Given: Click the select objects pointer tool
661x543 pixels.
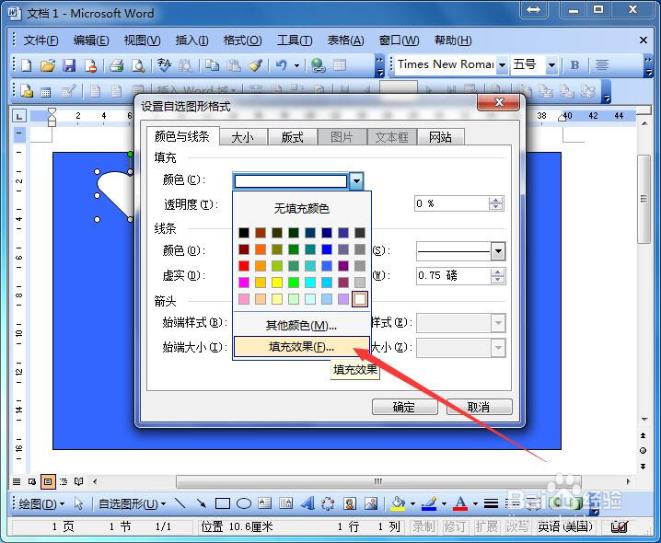Looking at the screenshot, I should tap(78, 503).
